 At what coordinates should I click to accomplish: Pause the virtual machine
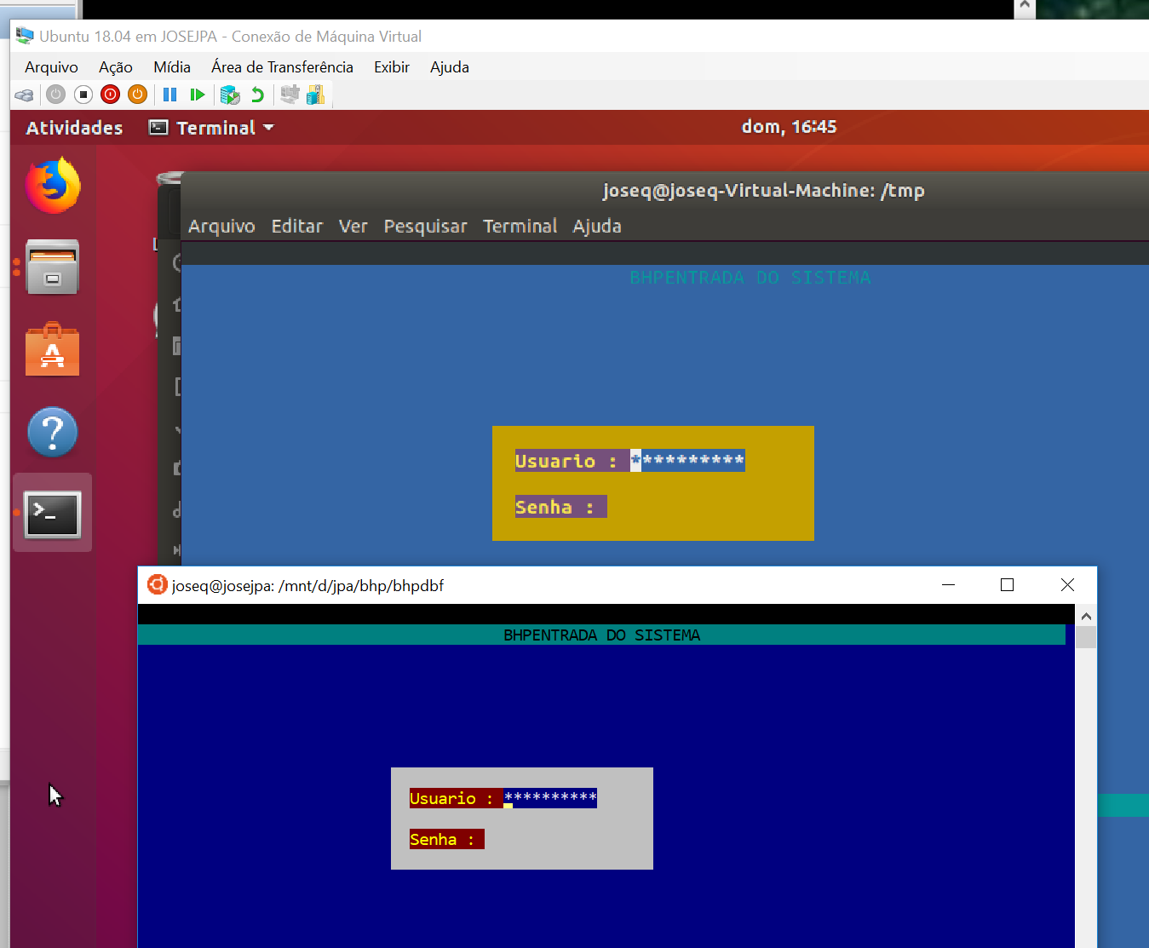[170, 95]
